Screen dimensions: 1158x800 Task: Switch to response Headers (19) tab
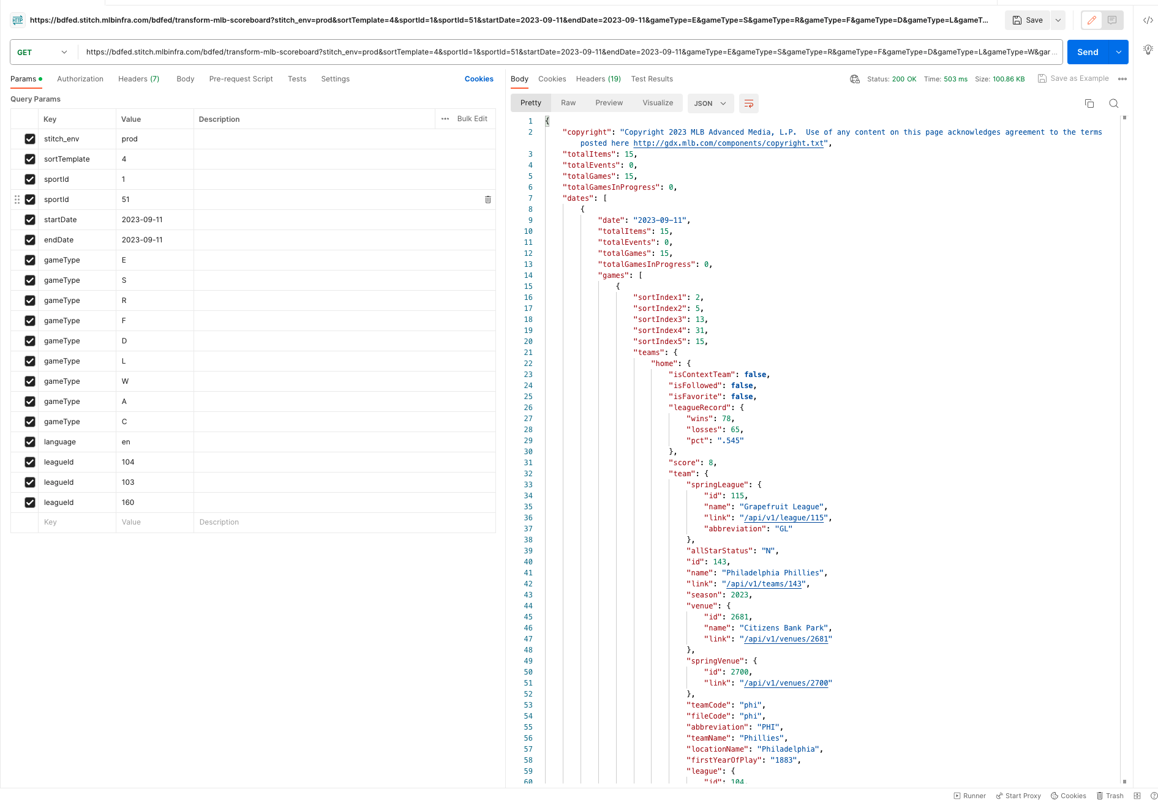[598, 79]
